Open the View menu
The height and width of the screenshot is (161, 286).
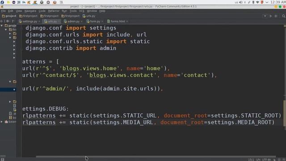point(19,11)
